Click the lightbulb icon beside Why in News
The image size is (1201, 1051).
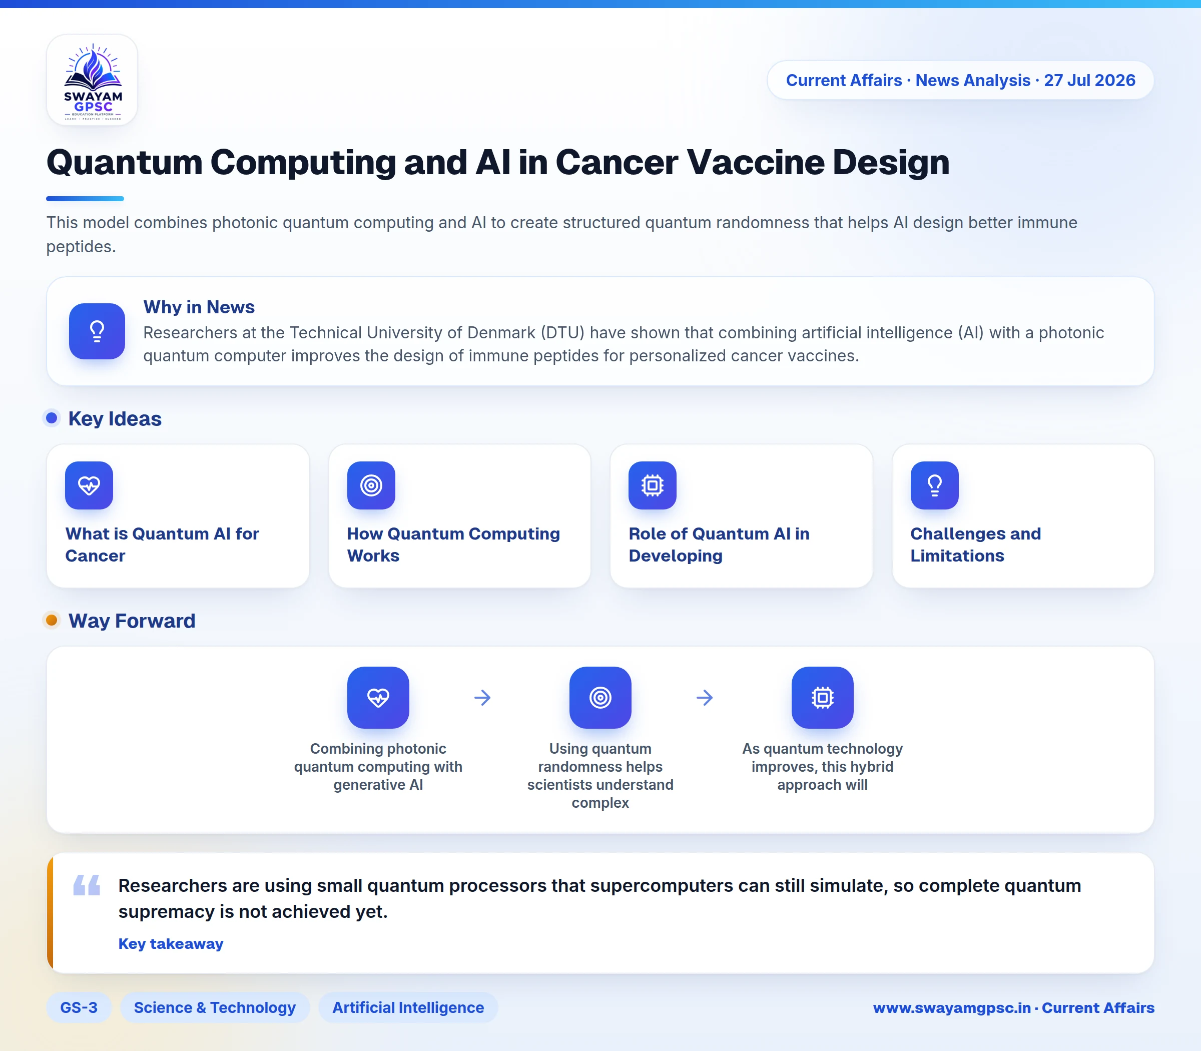(x=97, y=331)
